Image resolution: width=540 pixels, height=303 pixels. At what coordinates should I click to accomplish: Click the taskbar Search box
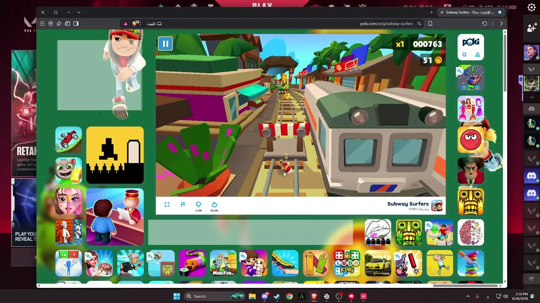(215, 296)
